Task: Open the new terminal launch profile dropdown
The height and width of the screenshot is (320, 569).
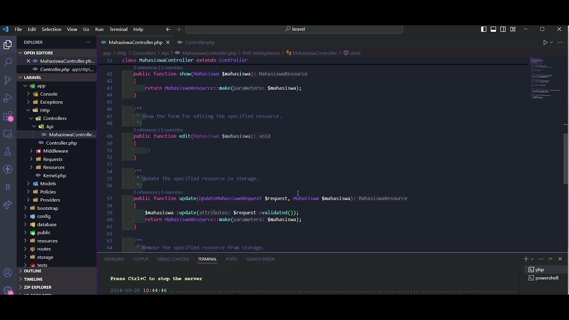Action: click(x=532, y=259)
